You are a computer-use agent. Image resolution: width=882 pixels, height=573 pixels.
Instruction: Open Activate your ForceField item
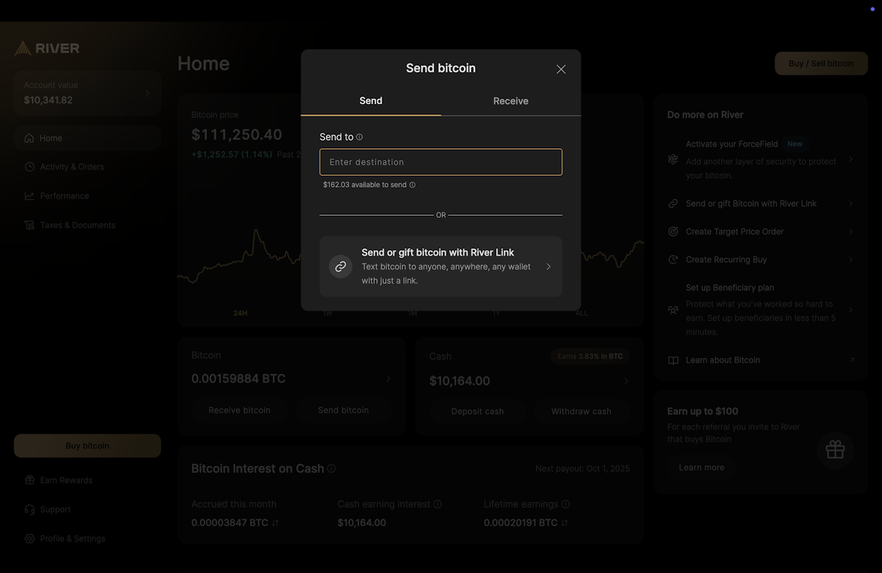coord(761,159)
